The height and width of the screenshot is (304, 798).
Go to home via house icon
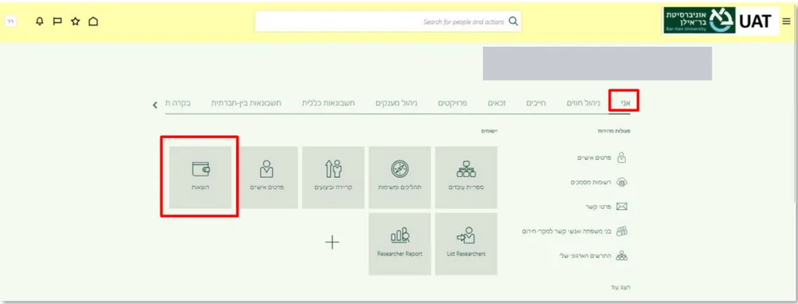93,22
